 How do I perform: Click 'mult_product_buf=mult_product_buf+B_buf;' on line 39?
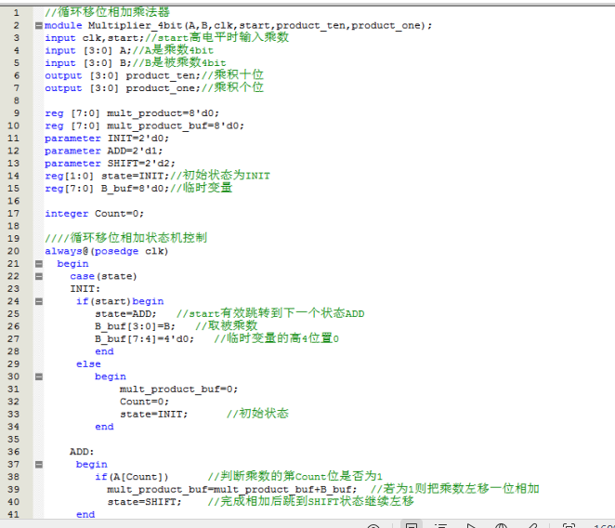point(232,490)
